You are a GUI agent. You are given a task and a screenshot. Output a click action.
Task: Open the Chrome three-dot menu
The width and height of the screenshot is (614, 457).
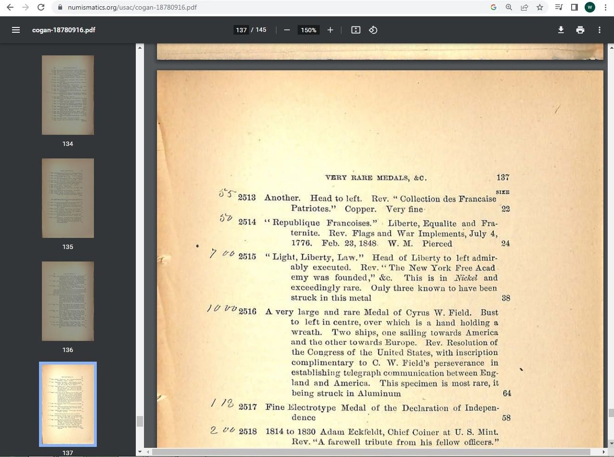604,7
